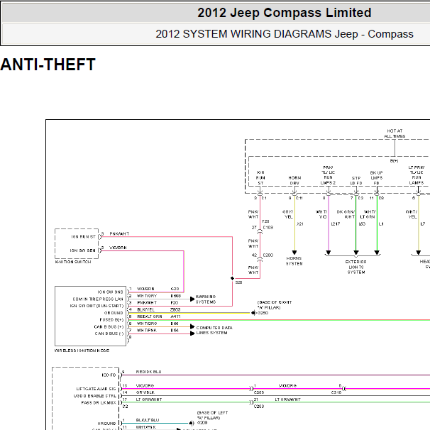Click the "WHT/PNK" wire label on pin 7
The image size is (430, 430).
147,331
